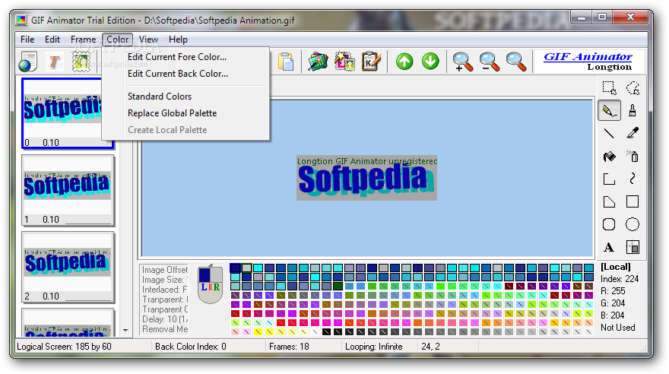Click the magic wand frames wizard icon
The image size is (669, 374).
tap(344, 62)
